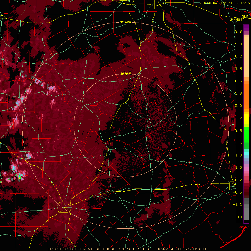251x251 pixels.
Task: Click the -1.3 value on the scale
Action: (x=238, y=205)
